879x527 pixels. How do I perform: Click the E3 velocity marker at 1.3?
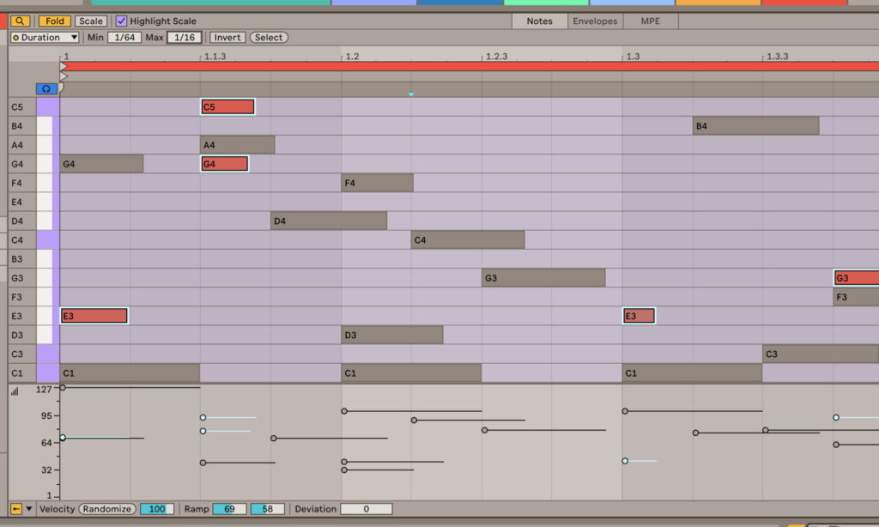point(625,461)
